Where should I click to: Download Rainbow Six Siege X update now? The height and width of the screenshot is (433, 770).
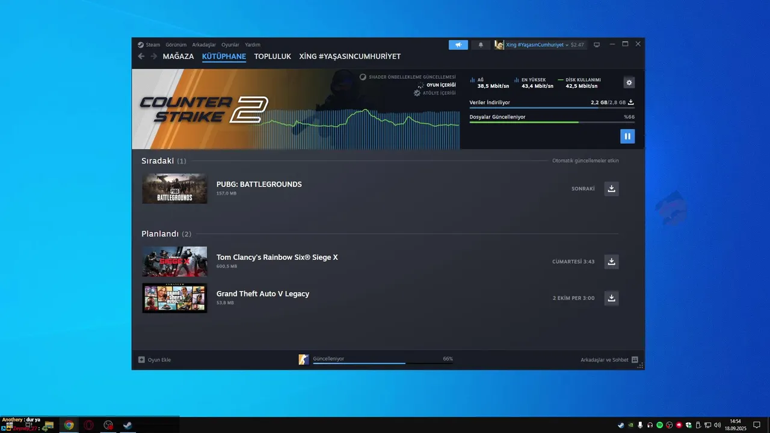point(611,262)
